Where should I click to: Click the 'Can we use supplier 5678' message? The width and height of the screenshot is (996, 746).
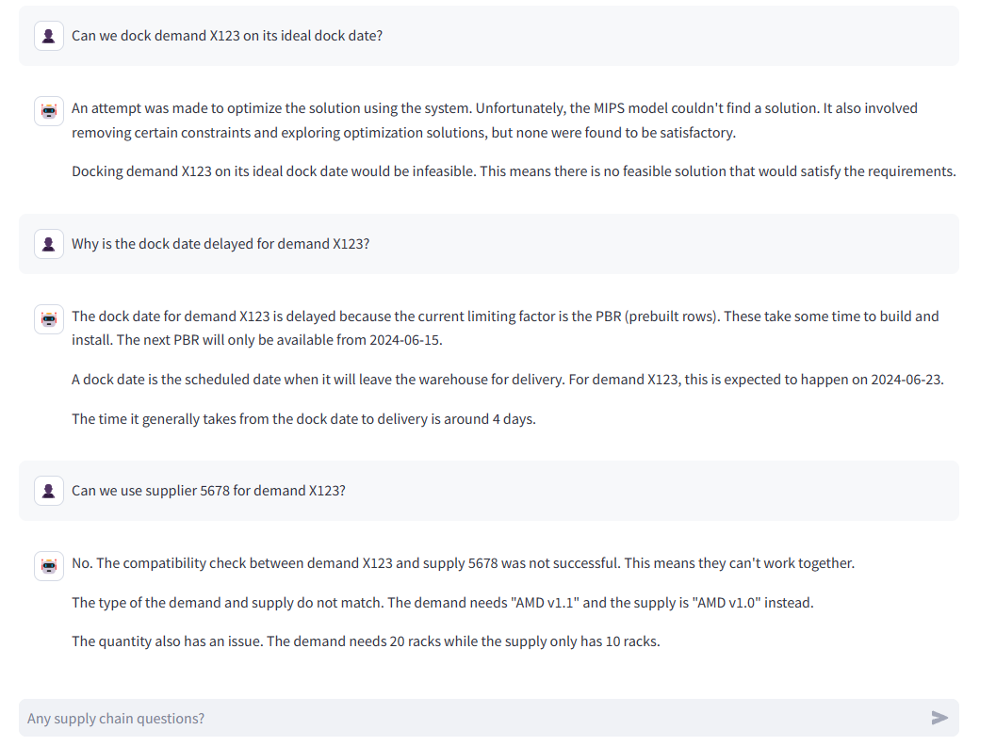(208, 491)
